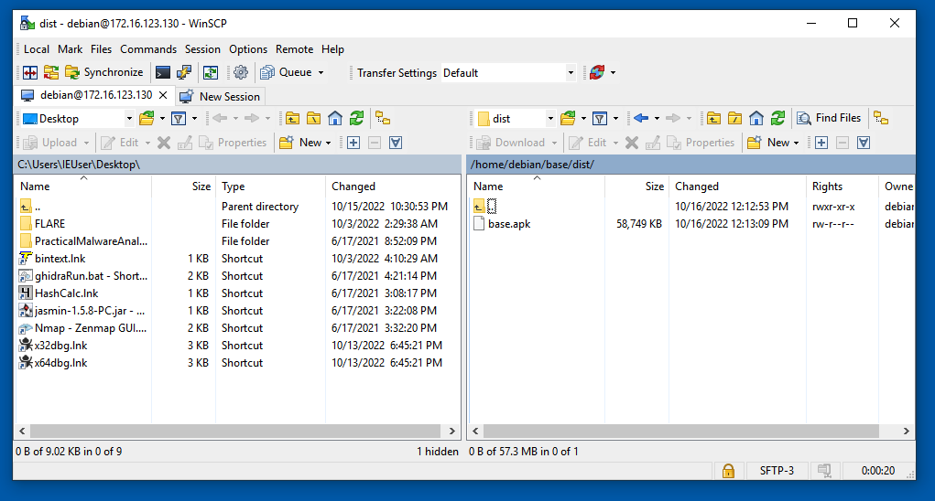Open the Commands menu
This screenshot has width=935, height=501.
click(x=148, y=49)
